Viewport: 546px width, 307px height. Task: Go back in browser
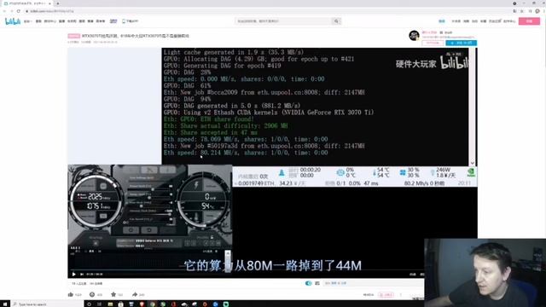(4, 11)
